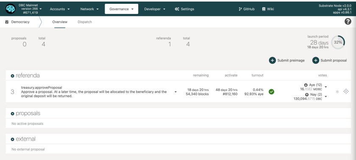Open the DBC Mainnet chain selector arrow

(x=41, y=9)
